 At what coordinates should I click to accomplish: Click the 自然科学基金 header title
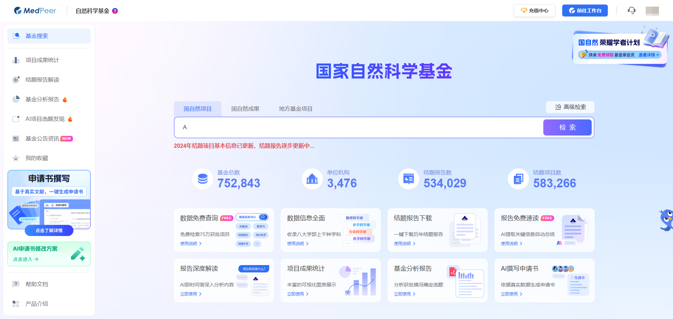(93, 11)
